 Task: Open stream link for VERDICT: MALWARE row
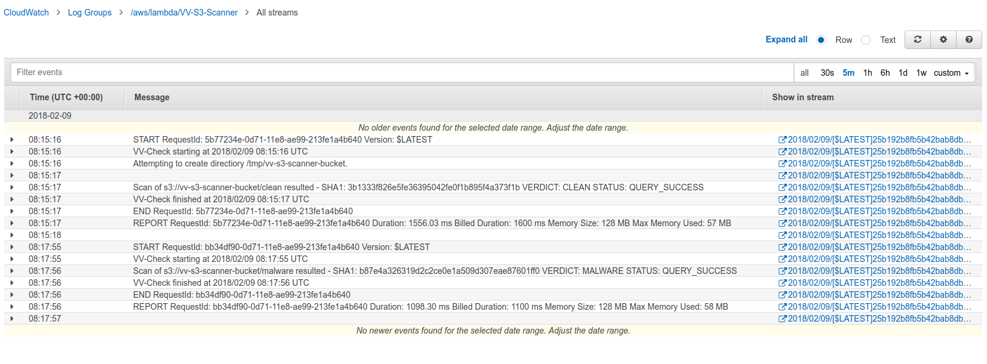(875, 271)
